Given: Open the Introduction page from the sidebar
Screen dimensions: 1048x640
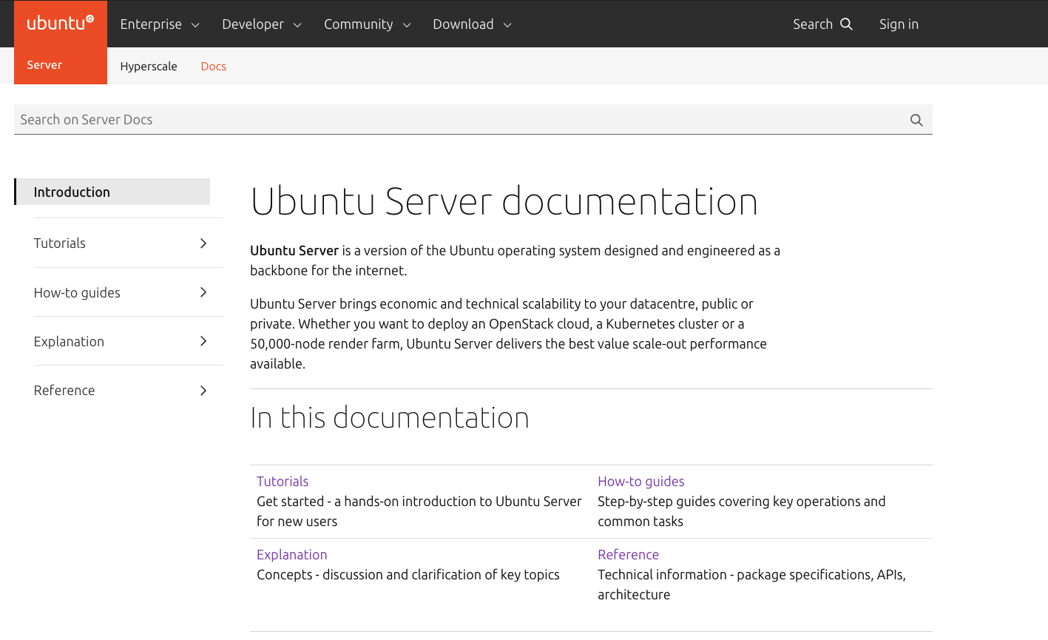Looking at the screenshot, I should pyautogui.click(x=72, y=192).
